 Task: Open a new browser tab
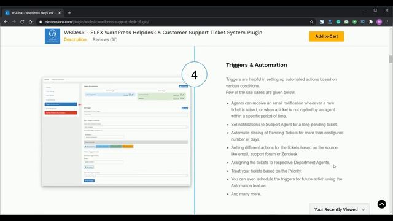[x=69, y=13]
